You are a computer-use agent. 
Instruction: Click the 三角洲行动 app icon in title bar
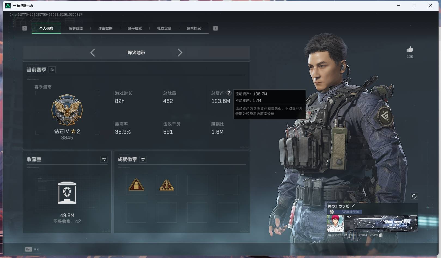(x=8, y=5)
